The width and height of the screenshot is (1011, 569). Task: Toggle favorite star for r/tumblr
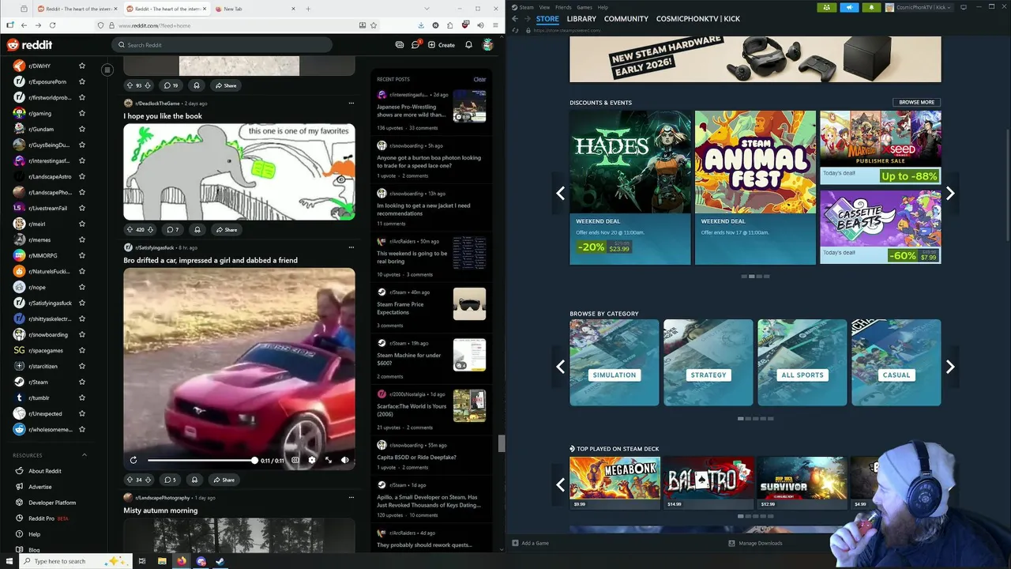click(x=82, y=398)
